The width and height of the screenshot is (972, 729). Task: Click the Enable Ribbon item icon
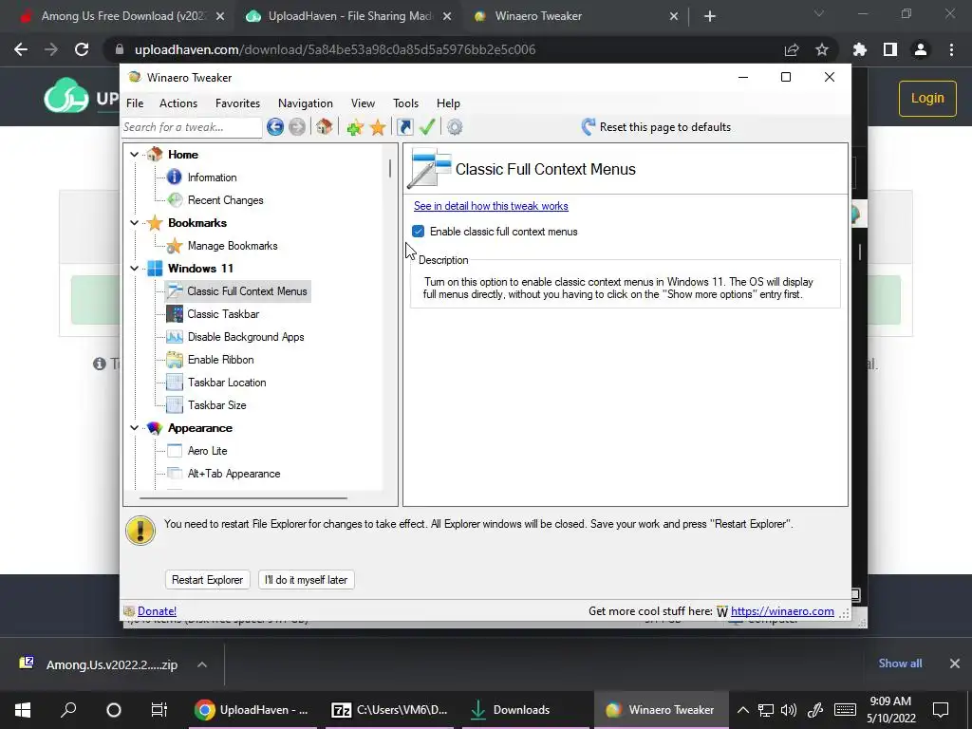175,360
